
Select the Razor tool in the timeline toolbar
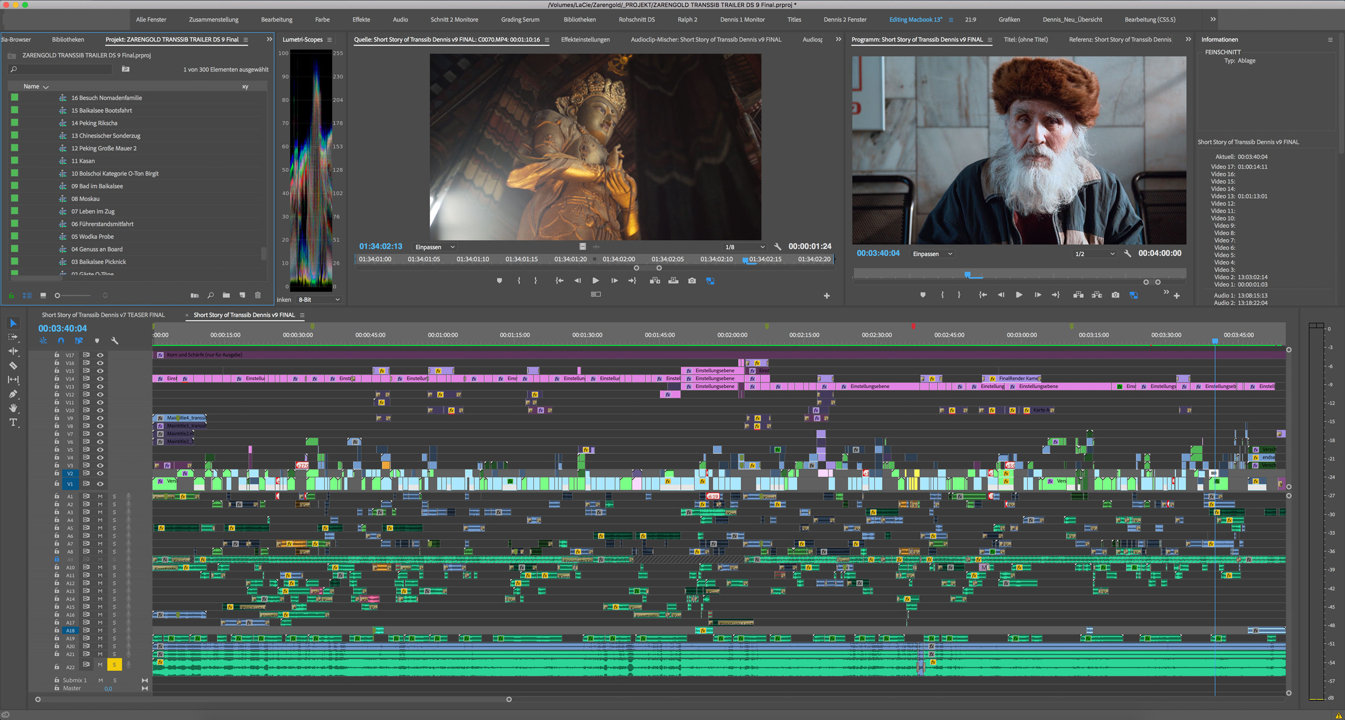click(12, 366)
